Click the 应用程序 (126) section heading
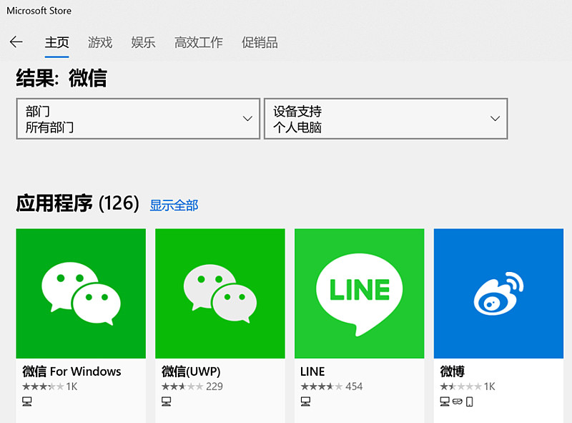The image size is (572, 423). tap(78, 203)
